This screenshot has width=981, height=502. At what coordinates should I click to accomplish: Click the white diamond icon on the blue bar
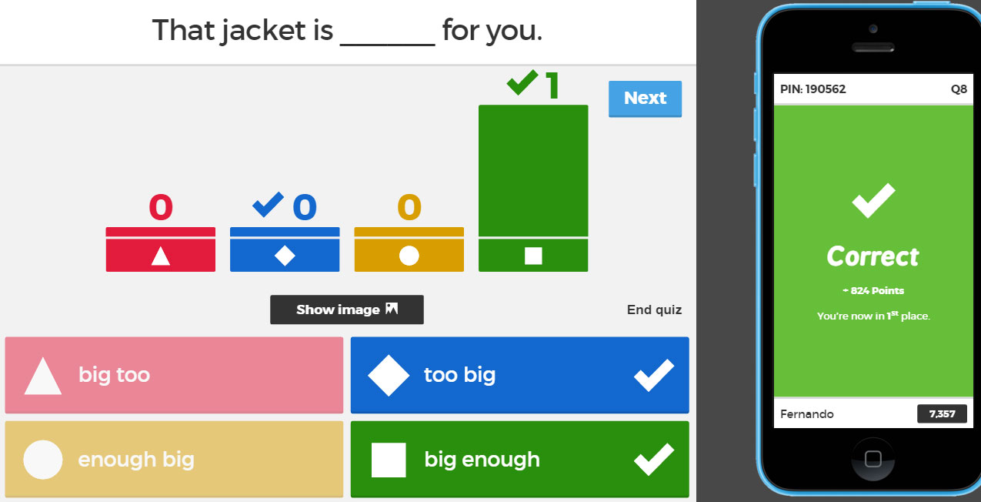[285, 256]
